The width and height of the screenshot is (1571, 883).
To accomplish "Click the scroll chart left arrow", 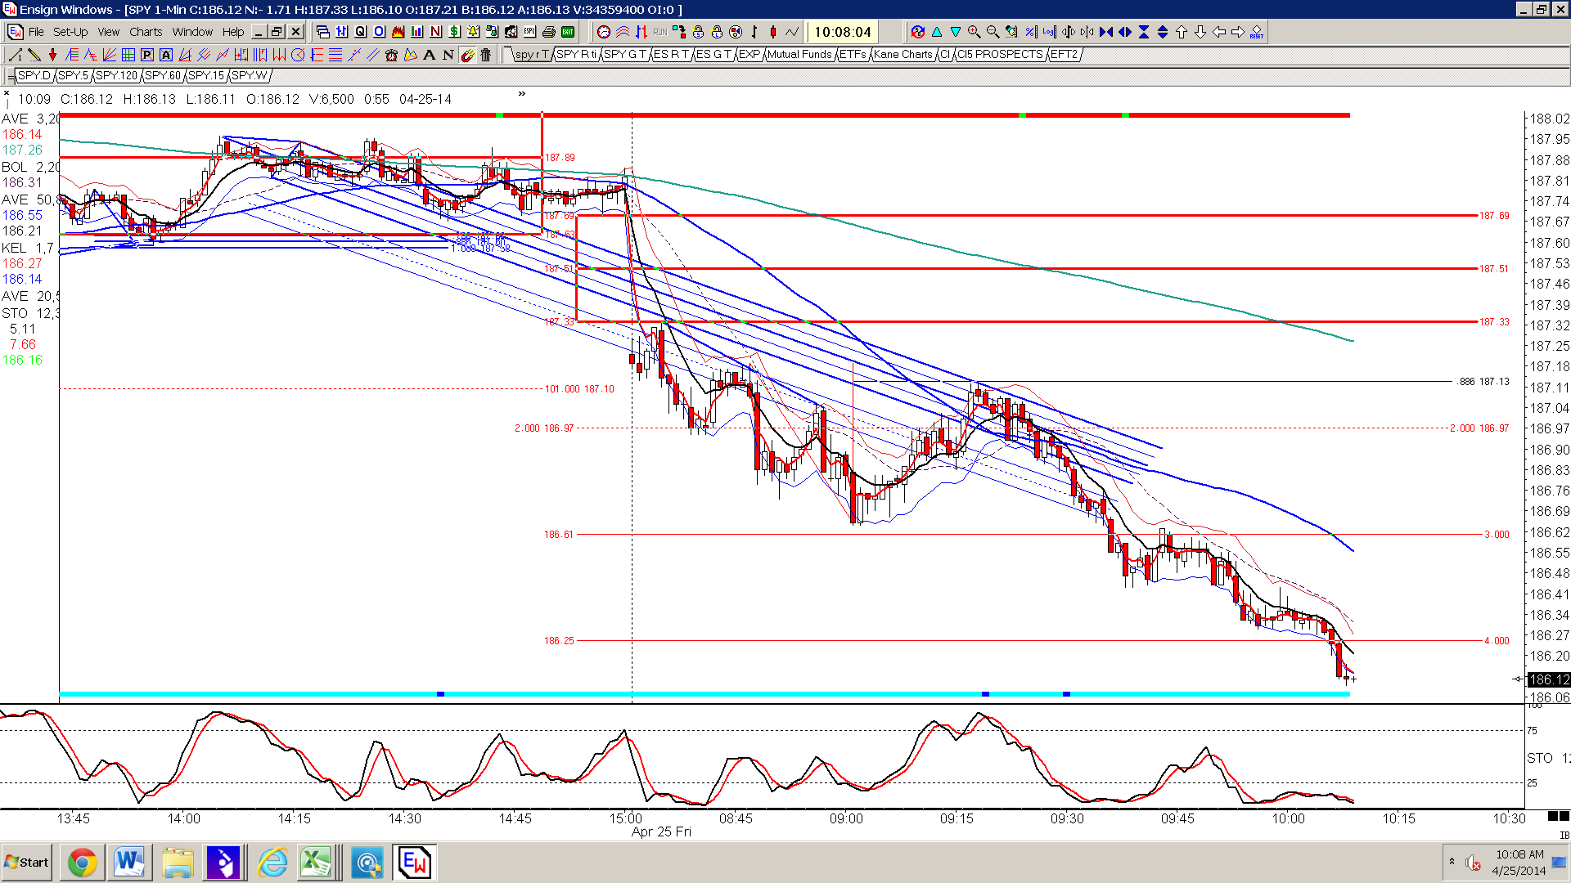I will [x=1219, y=32].
